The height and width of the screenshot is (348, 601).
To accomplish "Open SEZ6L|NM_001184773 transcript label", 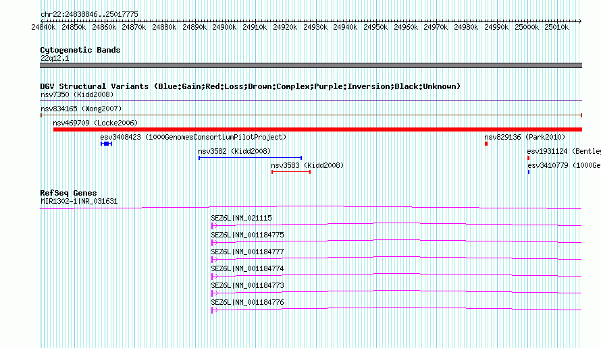I will click(x=247, y=285).
